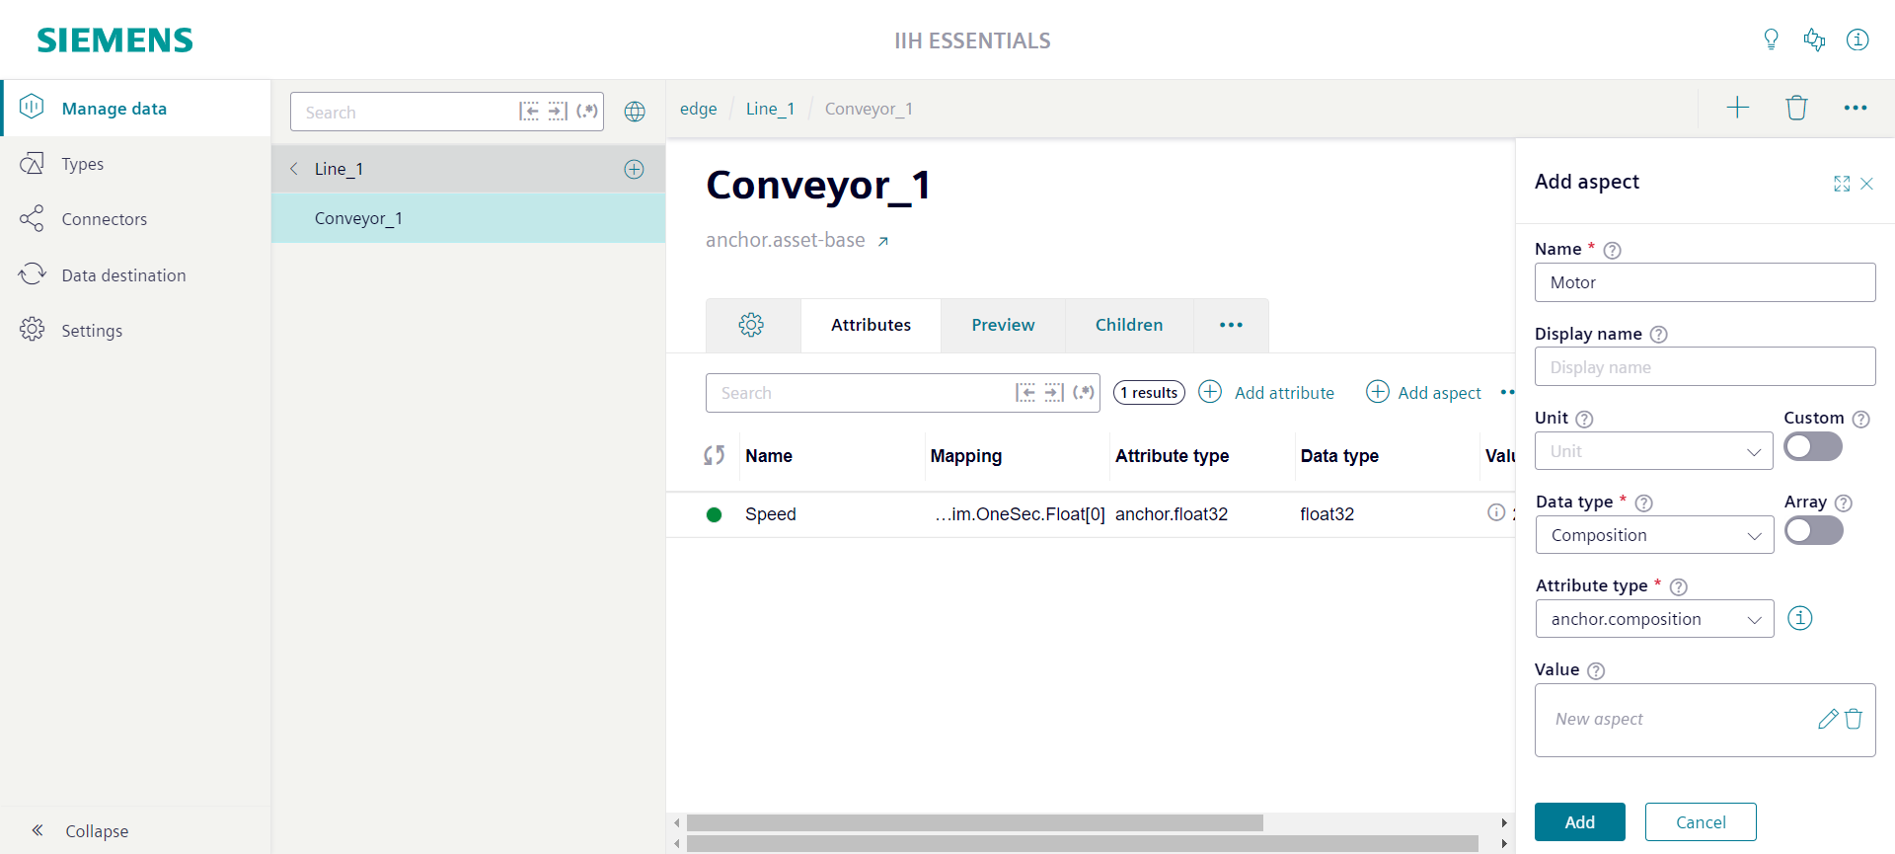1895x854 pixels.
Task: Click Add aspect in attributes toolbar
Action: click(x=1423, y=392)
